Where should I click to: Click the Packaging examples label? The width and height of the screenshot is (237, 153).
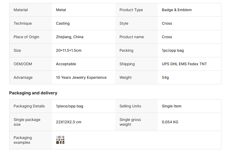[x=22, y=140]
